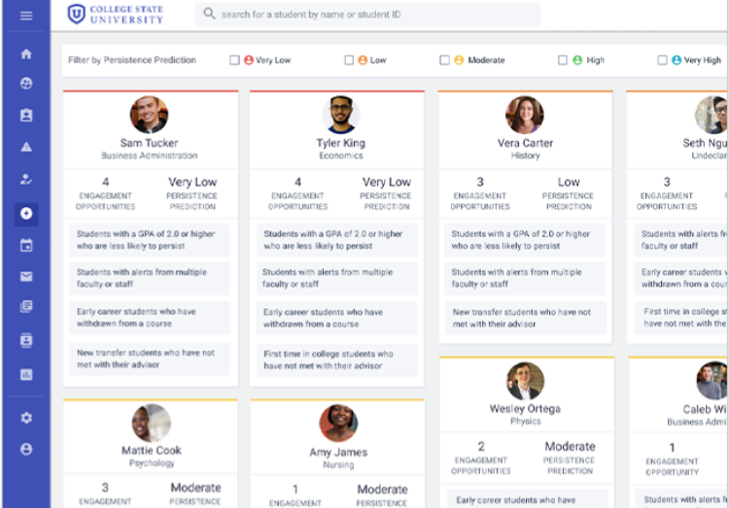Click Tyler King's profile photo
The image size is (729, 508).
340,115
